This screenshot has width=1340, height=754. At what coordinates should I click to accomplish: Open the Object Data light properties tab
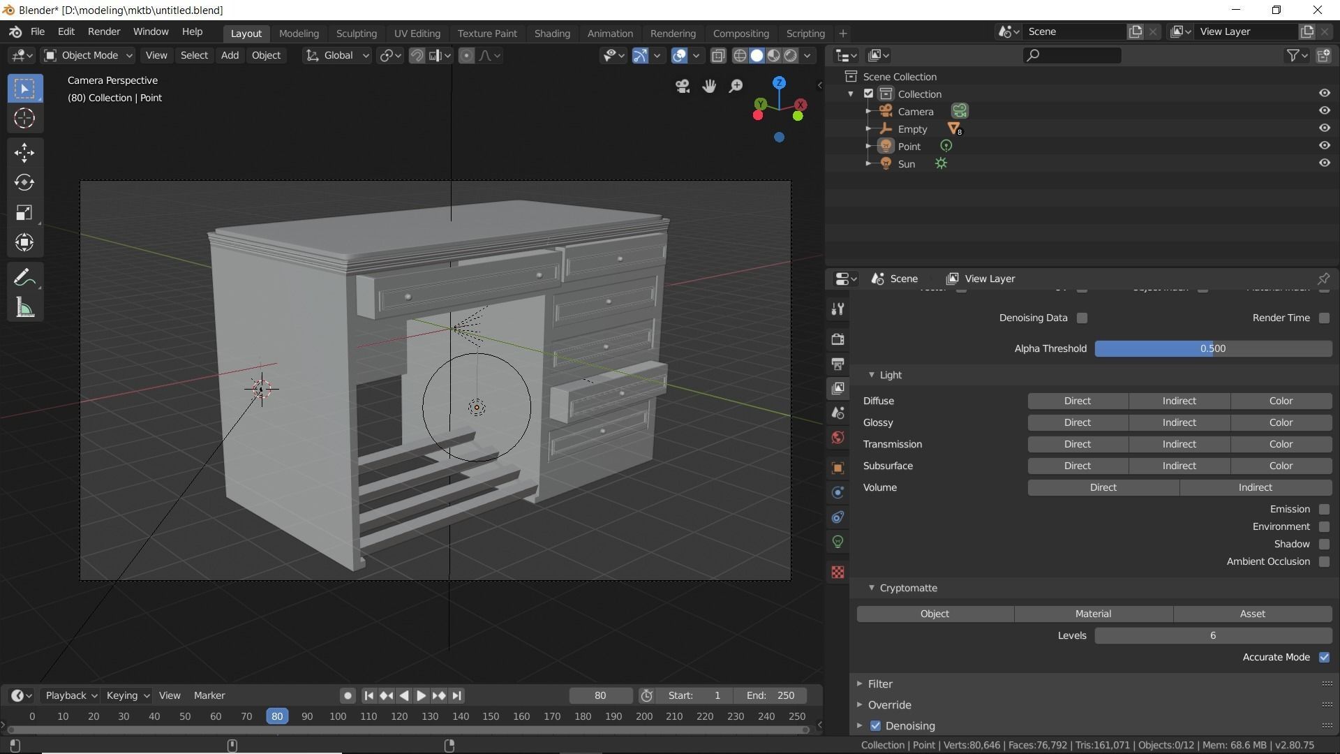838,542
